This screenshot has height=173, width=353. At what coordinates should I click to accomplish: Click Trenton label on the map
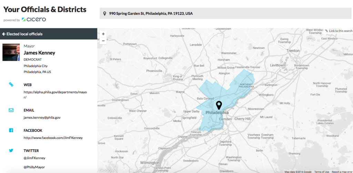pyautogui.click(x=293, y=51)
